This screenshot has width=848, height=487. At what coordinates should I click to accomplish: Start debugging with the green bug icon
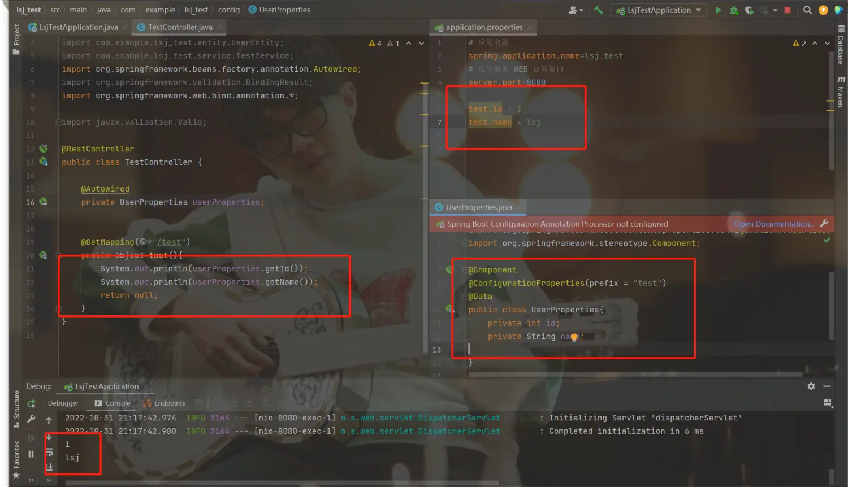(734, 10)
